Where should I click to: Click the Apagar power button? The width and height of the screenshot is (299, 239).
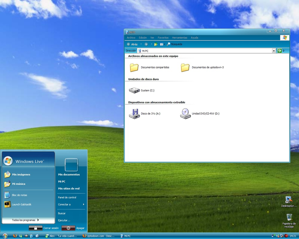[68, 228]
